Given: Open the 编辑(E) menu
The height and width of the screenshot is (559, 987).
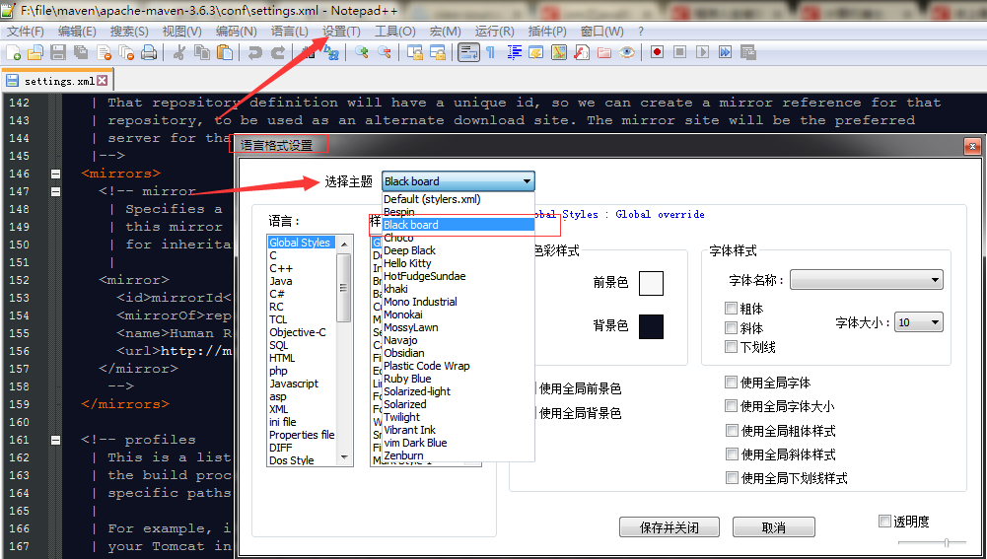Looking at the screenshot, I should point(77,32).
